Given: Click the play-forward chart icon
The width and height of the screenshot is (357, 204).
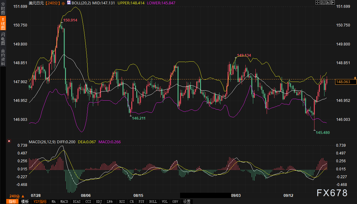Looking at the screenshot, I should click(x=327, y=2).
